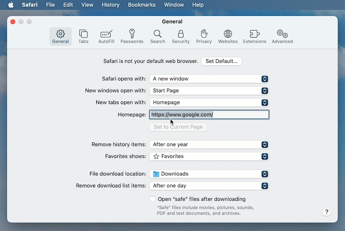This screenshot has height=231, width=345.
Task: Expand the Favorites shows dropdown
Action: (x=209, y=156)
